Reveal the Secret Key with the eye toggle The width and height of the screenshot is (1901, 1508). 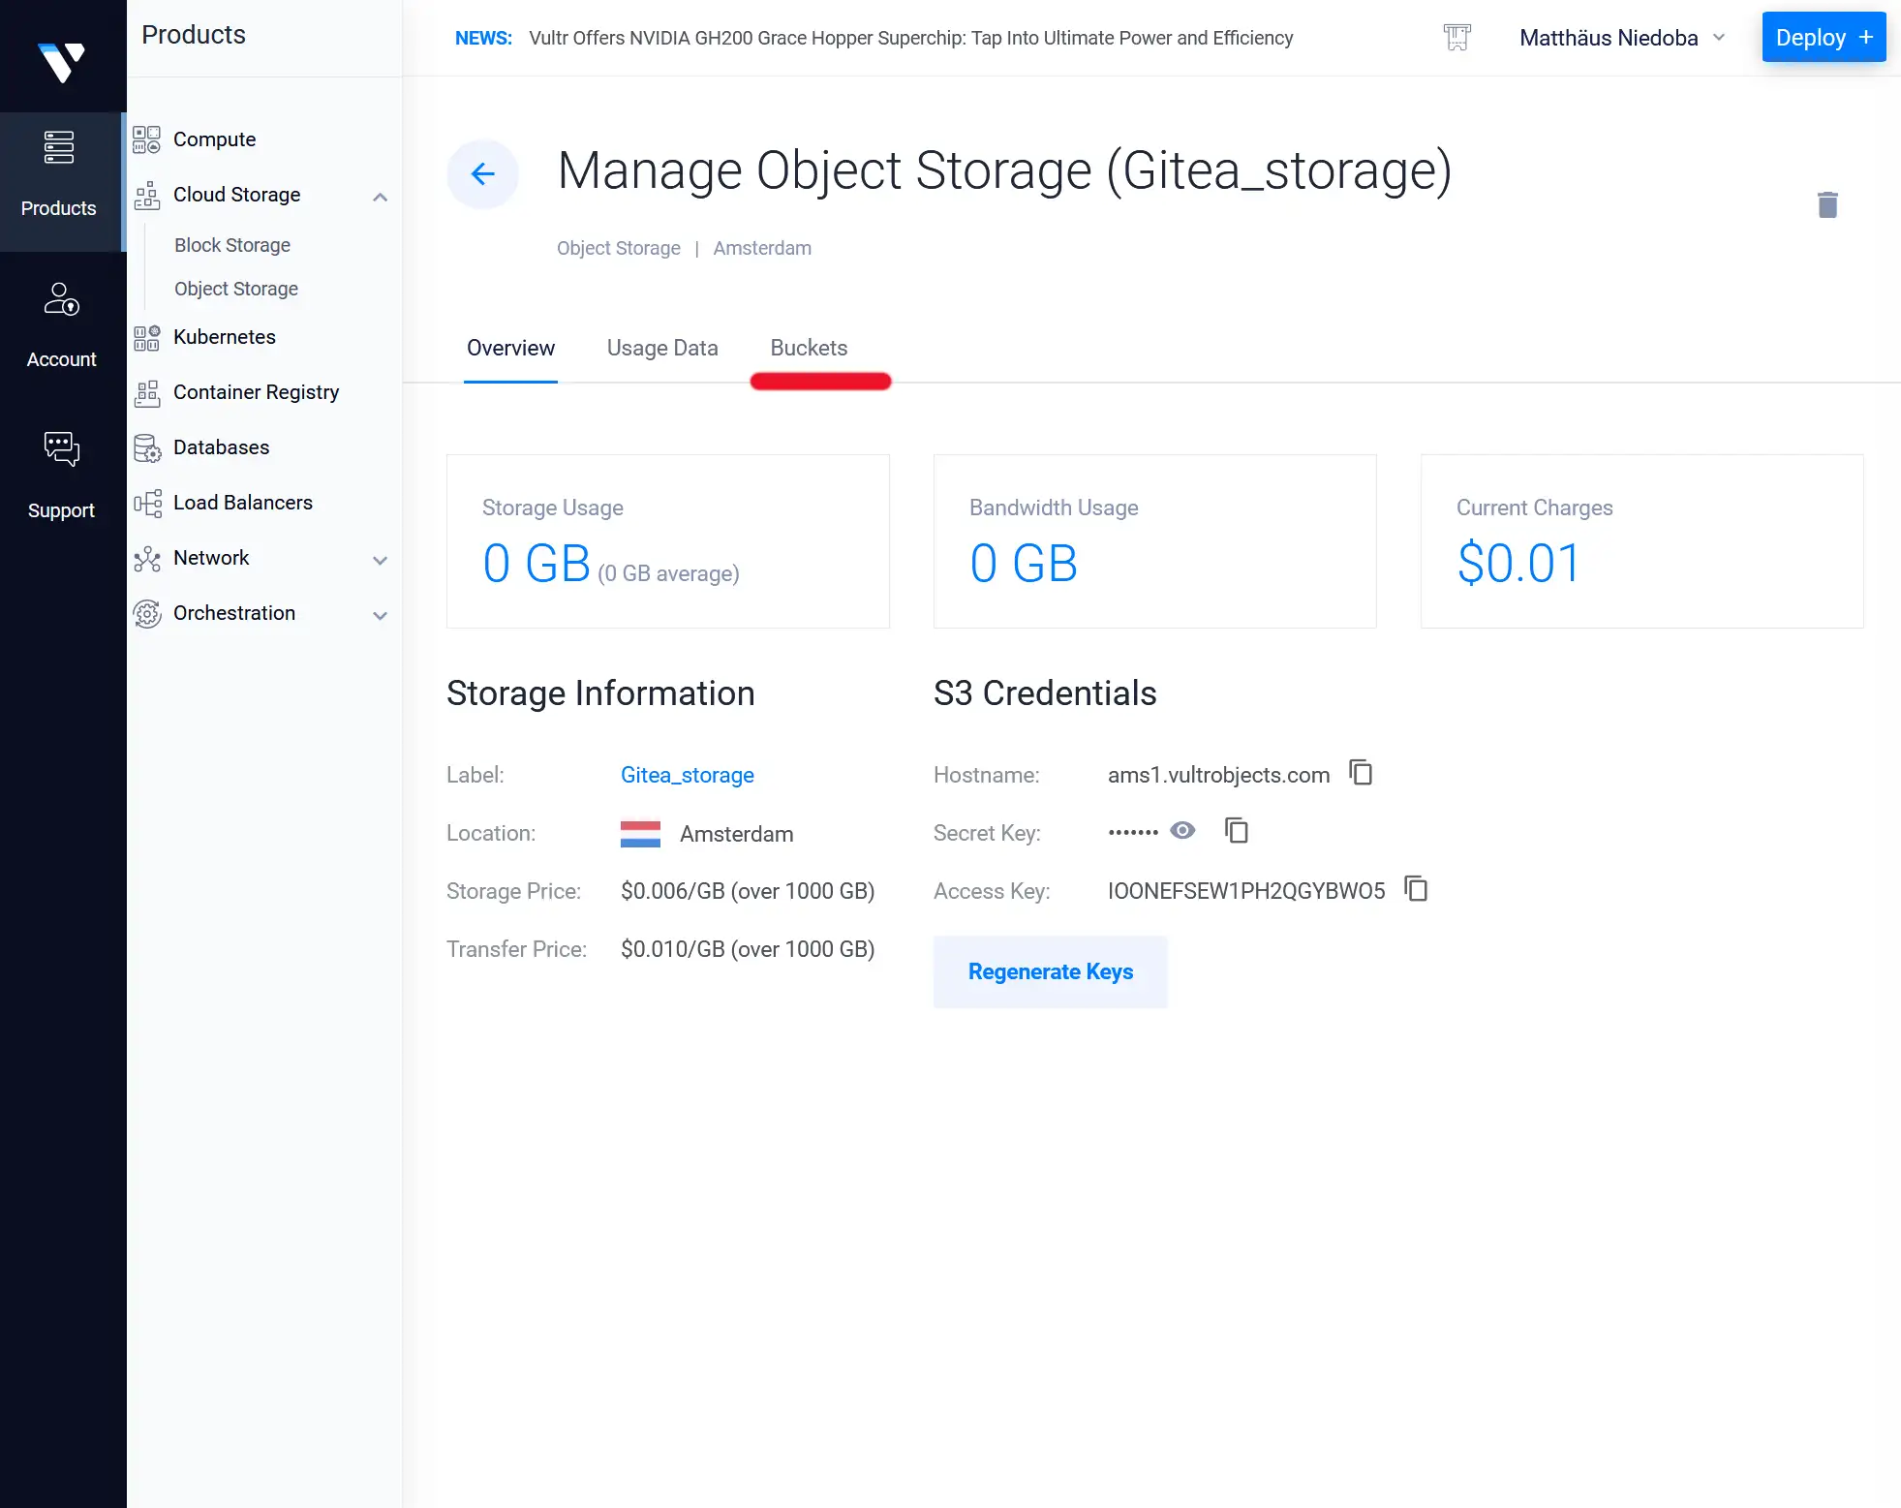click(x=1181, y=830)
